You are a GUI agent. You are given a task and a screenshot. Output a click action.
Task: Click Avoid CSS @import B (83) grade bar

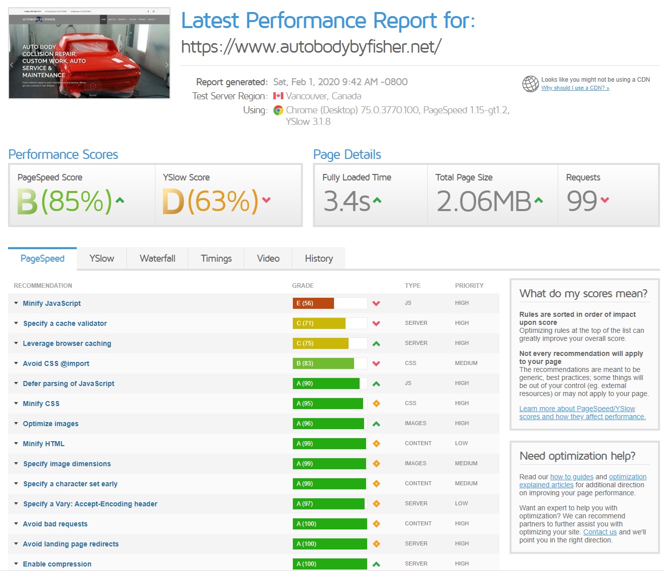(330, 363)
